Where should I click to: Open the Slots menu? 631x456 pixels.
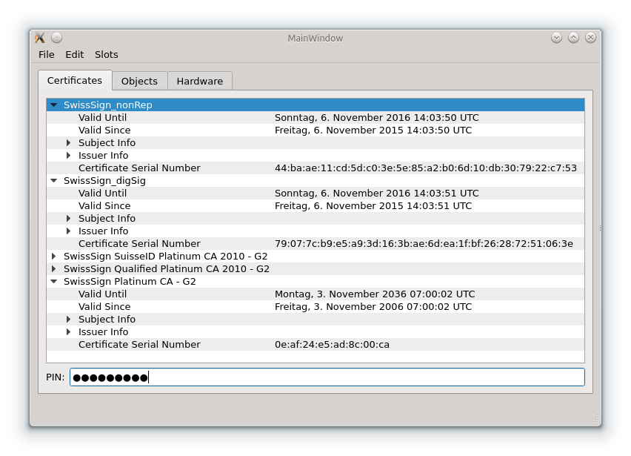pos(106,54)
